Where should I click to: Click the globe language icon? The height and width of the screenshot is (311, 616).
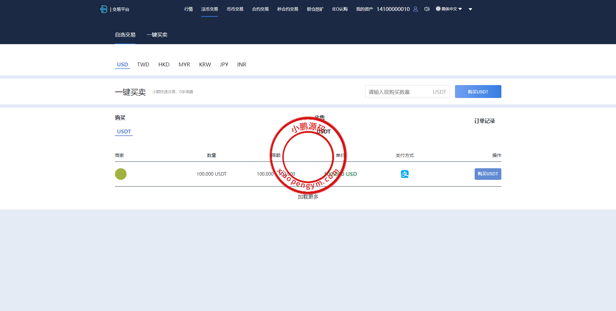point(438,9)
